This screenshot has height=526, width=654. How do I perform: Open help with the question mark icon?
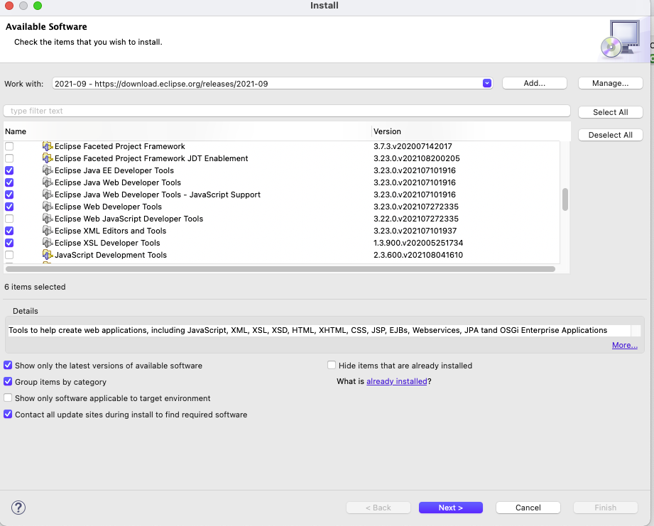tap(18, 508)
